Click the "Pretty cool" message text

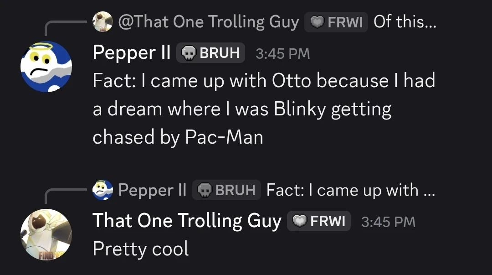[140, 249]
